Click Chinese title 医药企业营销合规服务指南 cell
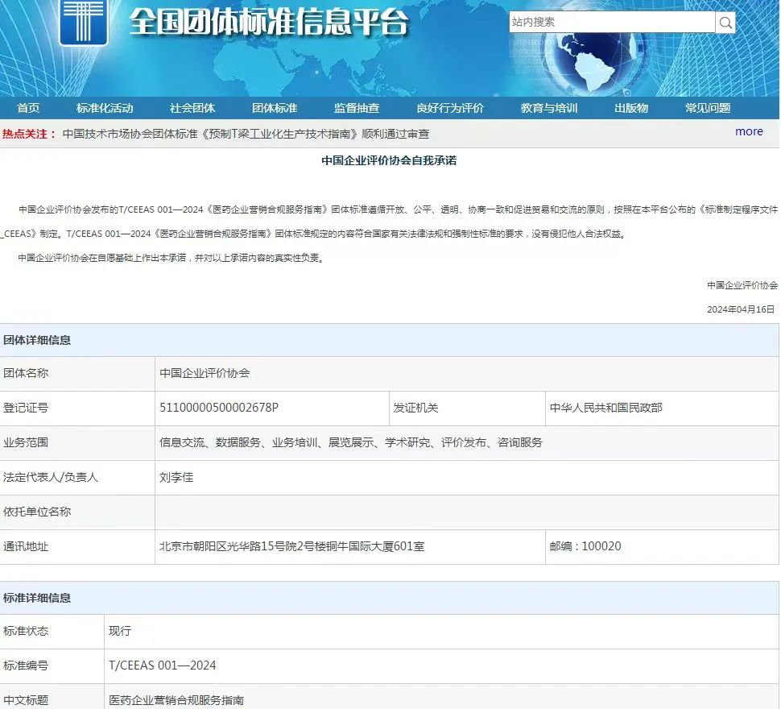781x709 pixels. (441, 697)
